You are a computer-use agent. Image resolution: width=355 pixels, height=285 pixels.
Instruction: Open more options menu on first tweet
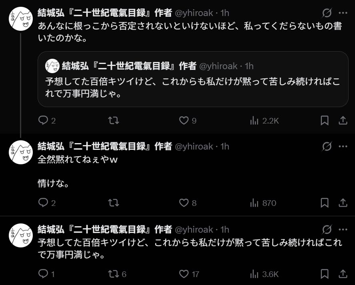[x=343, y=13]
